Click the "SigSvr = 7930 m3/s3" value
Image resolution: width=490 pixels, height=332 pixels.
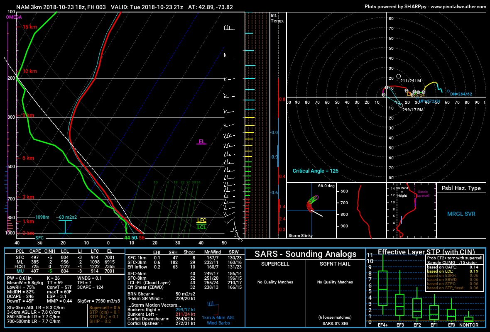pos(98,301)
